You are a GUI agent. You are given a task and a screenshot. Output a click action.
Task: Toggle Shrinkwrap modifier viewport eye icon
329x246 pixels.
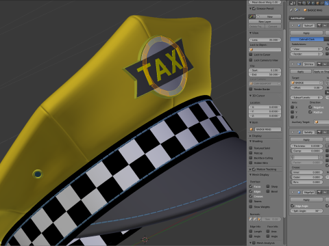coord(325,64)
